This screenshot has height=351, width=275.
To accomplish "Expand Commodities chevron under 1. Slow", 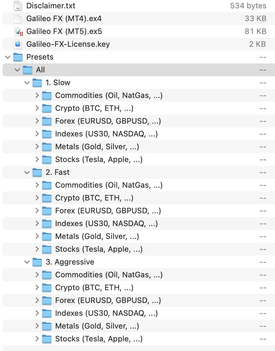I will pos(37,95).
